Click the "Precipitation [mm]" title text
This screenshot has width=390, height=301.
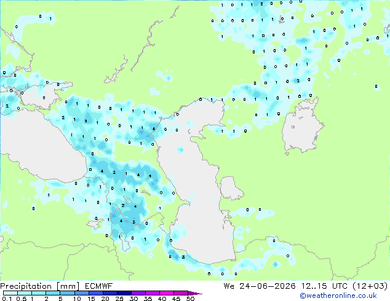(40, 286)
